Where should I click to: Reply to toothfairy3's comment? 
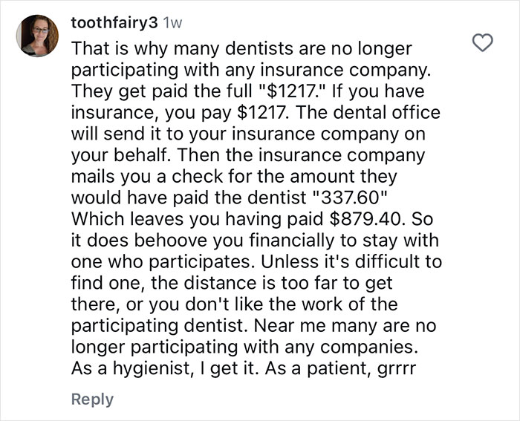tap(92, 399)
